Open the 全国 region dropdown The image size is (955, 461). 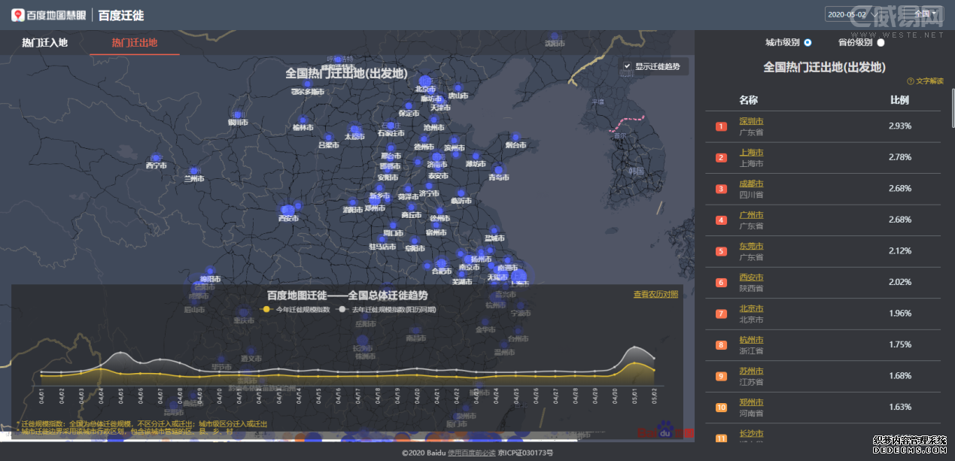point(925,14)
